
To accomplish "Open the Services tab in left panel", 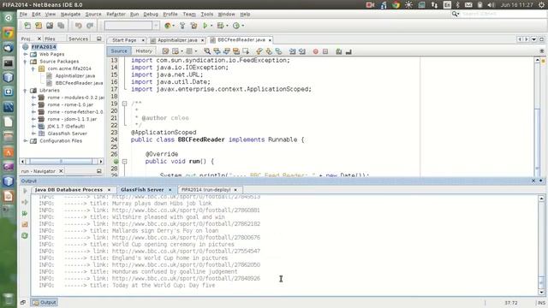I will pos(78,38).
